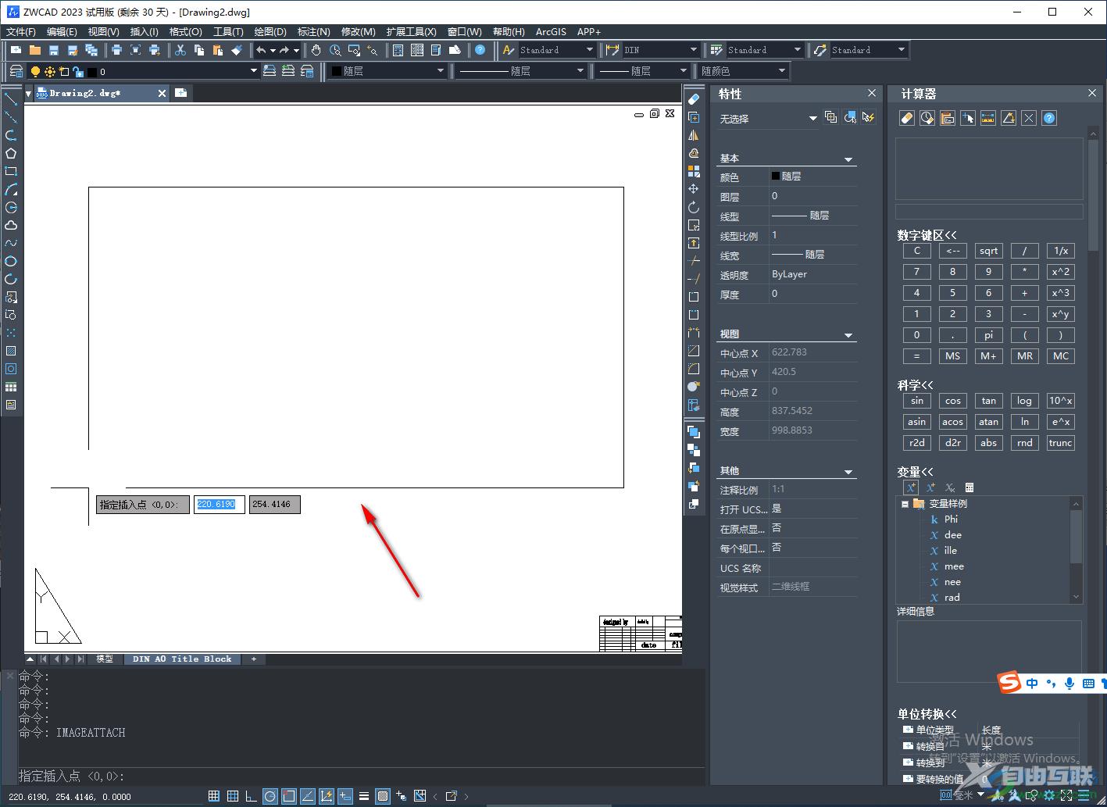Toggle Lineweight display in status bar
This screenshot has width=1107, height=807.
click(x=363, y=796)
